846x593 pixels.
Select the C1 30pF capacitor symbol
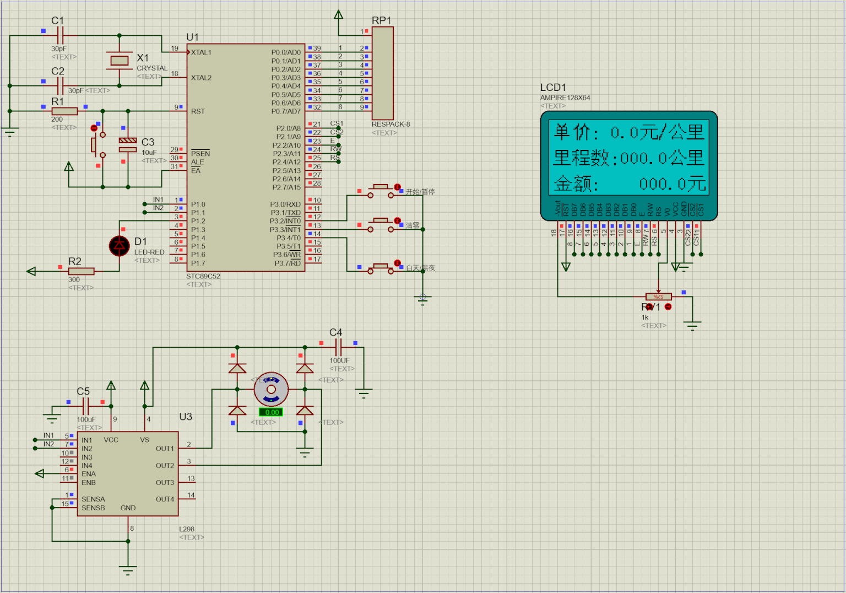(x=61, y=36)
